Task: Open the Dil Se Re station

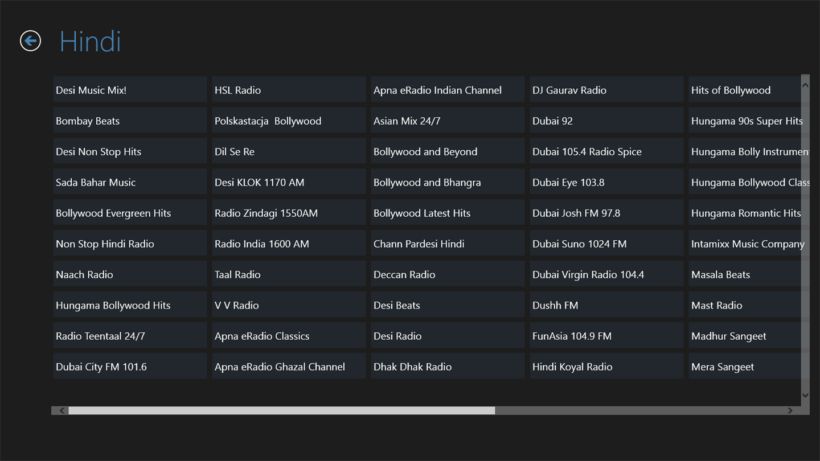Action: 289,151
